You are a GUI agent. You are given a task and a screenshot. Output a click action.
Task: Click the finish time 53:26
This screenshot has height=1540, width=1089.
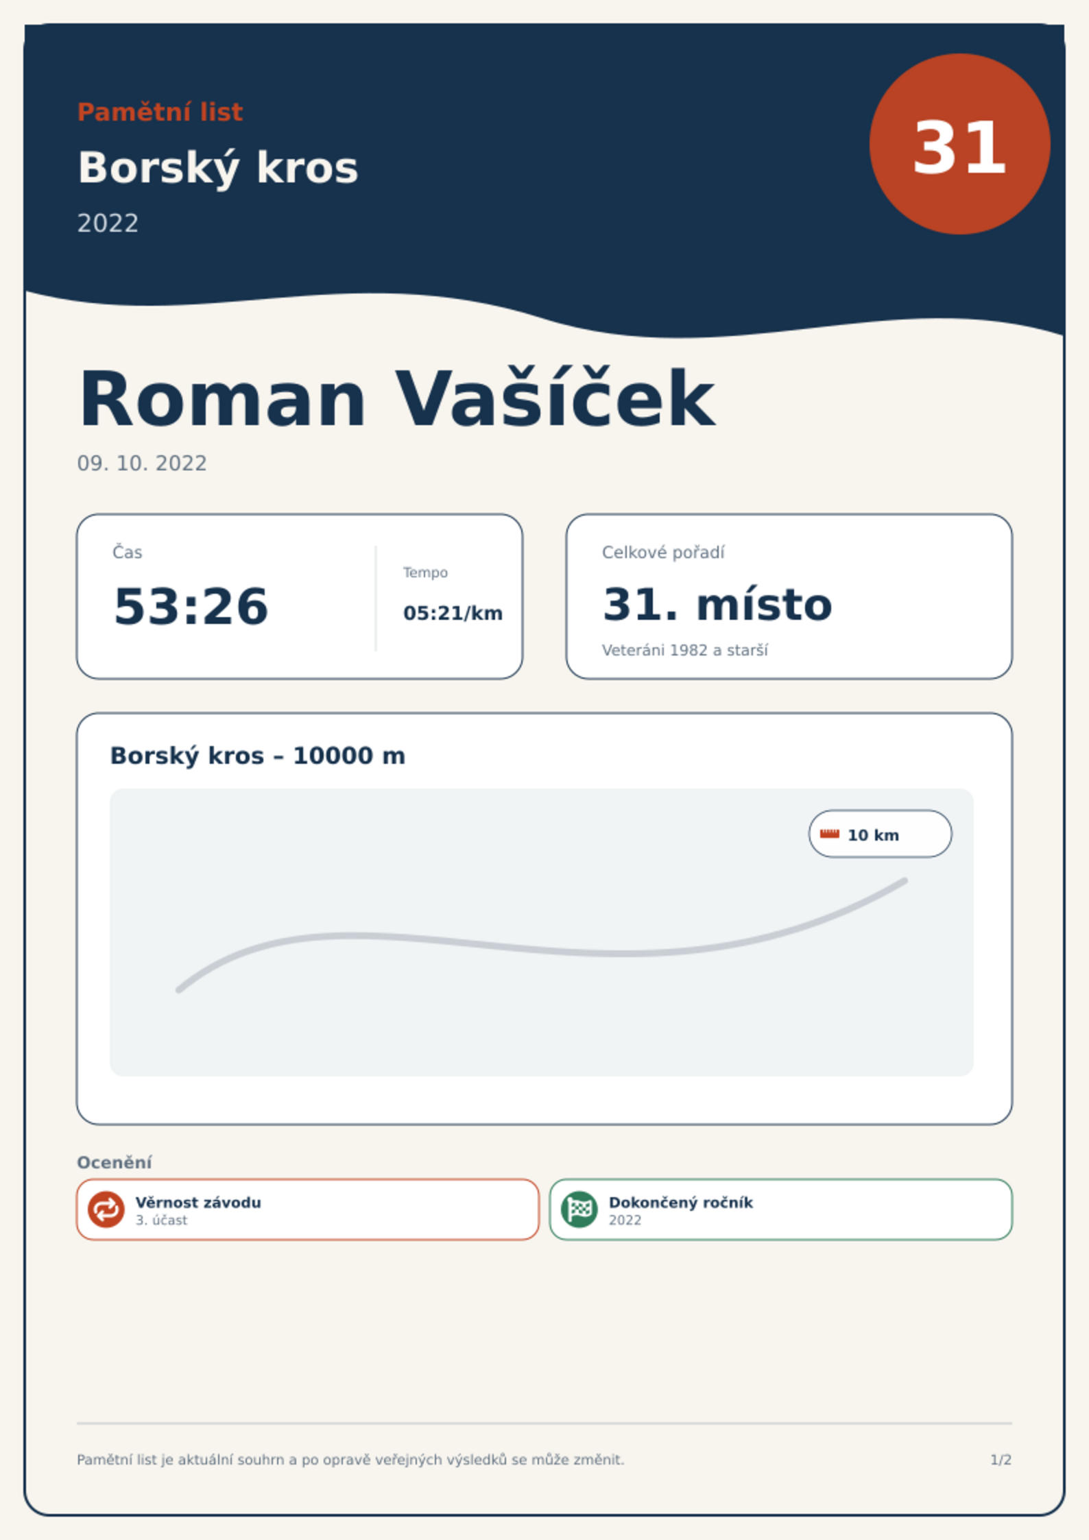[x=191, y=607]
